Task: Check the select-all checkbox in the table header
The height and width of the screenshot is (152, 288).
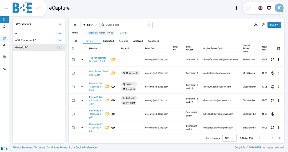Action: pos(73,48)
